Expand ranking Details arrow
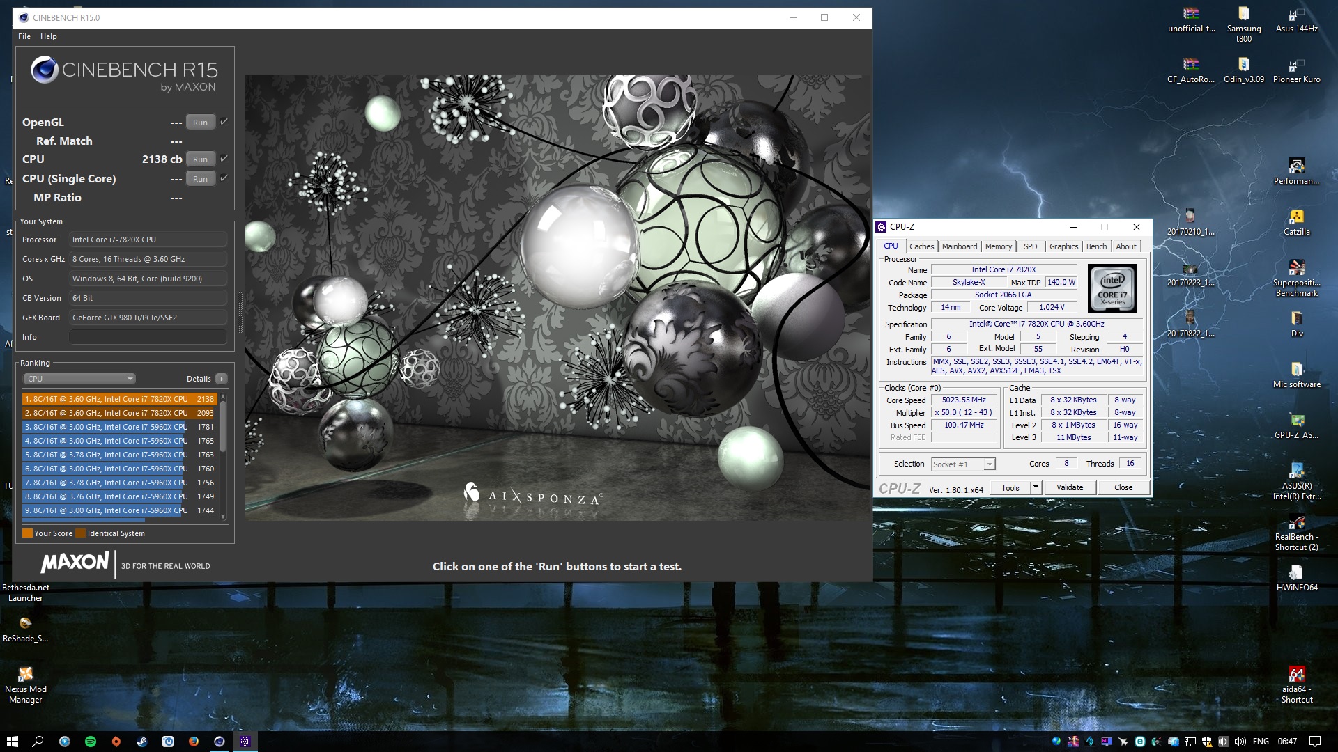Viewport: 1338px width, 752px height. coord(222,379)
